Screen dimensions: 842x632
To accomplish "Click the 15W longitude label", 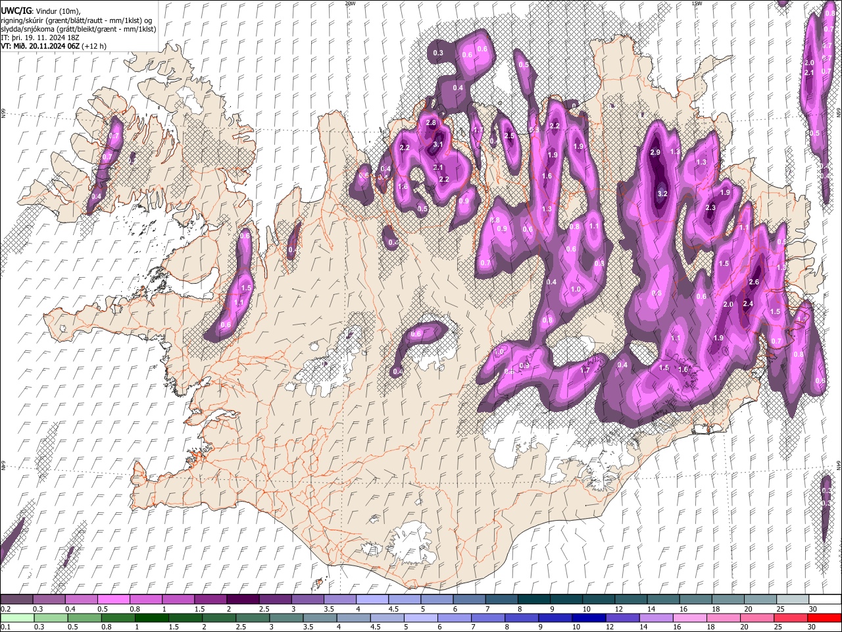I will [x=697, y=3].
